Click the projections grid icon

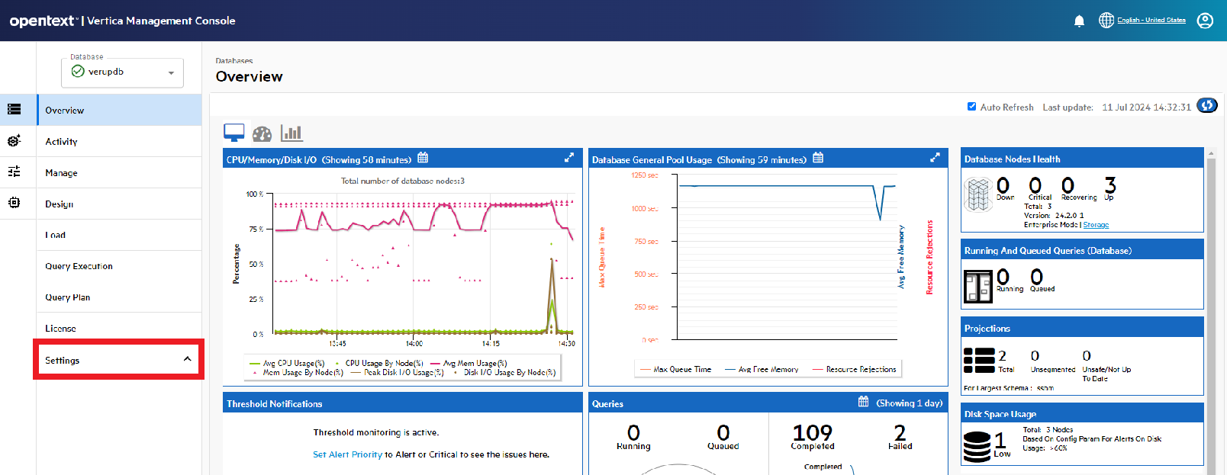pos(979,361)
